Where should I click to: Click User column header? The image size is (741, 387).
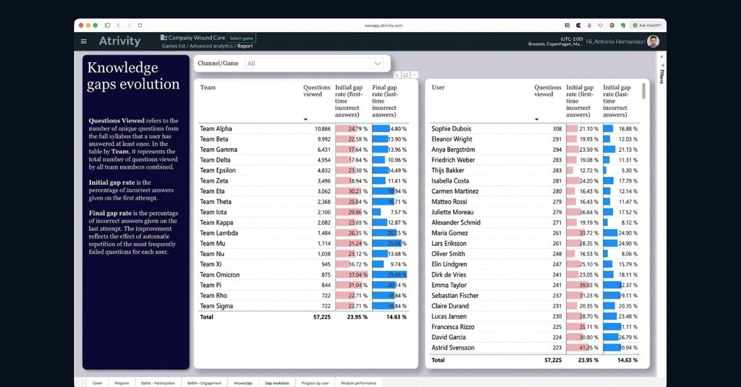tap(438, 88)
